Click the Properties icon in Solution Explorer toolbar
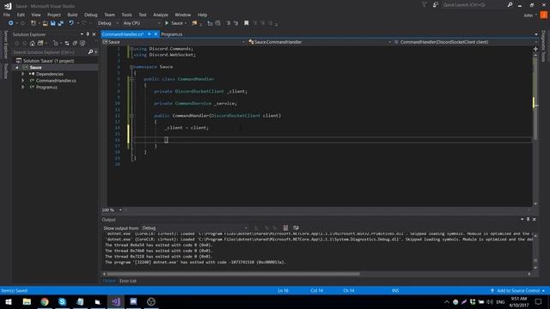The height and width of the screenshot is (309, 550). click(x=82, y=43)
